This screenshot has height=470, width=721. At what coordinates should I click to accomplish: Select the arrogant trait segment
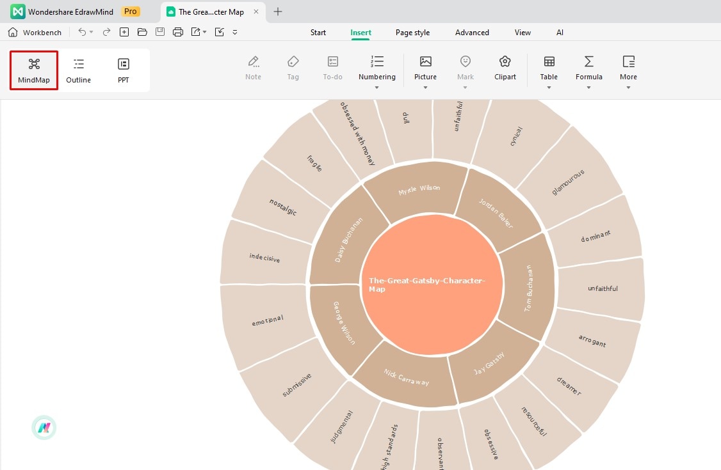click(x=592, y=341)
